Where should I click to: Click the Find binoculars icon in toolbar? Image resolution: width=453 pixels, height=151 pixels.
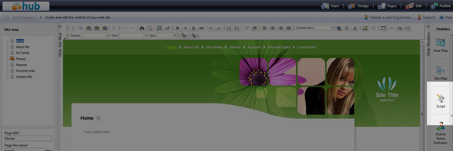142,28
